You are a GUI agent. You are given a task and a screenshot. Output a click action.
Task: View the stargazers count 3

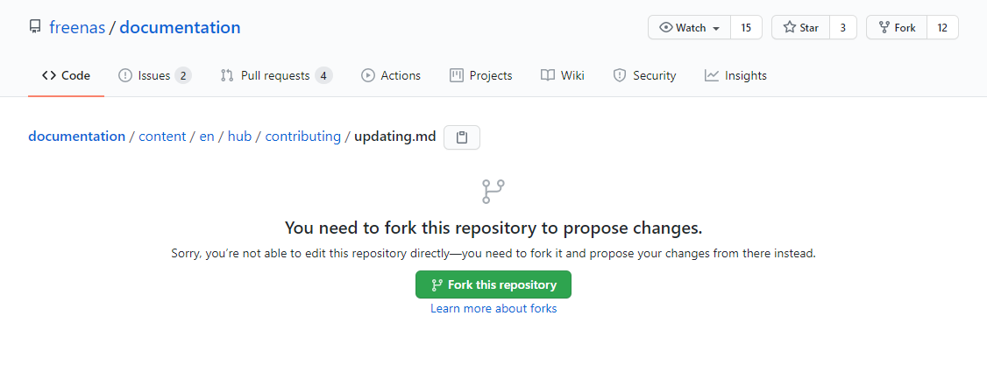pyautogui.click(x=842, y=28)
